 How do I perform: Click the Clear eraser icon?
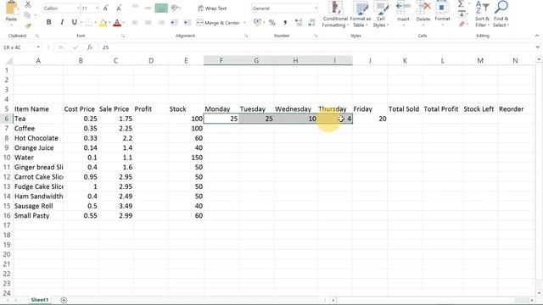pos(462,25)
